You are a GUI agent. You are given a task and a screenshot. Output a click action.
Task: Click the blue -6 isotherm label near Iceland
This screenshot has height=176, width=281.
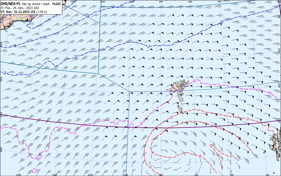tap(31, 16)
